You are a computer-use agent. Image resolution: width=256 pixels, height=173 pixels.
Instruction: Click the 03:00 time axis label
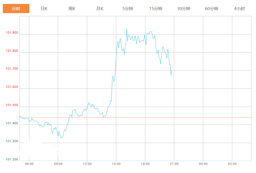tap(232, 164)
